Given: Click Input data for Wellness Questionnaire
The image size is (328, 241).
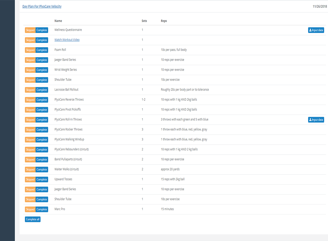Looking at the screenshot, I should pyautogui.click(x=316, y=30).
